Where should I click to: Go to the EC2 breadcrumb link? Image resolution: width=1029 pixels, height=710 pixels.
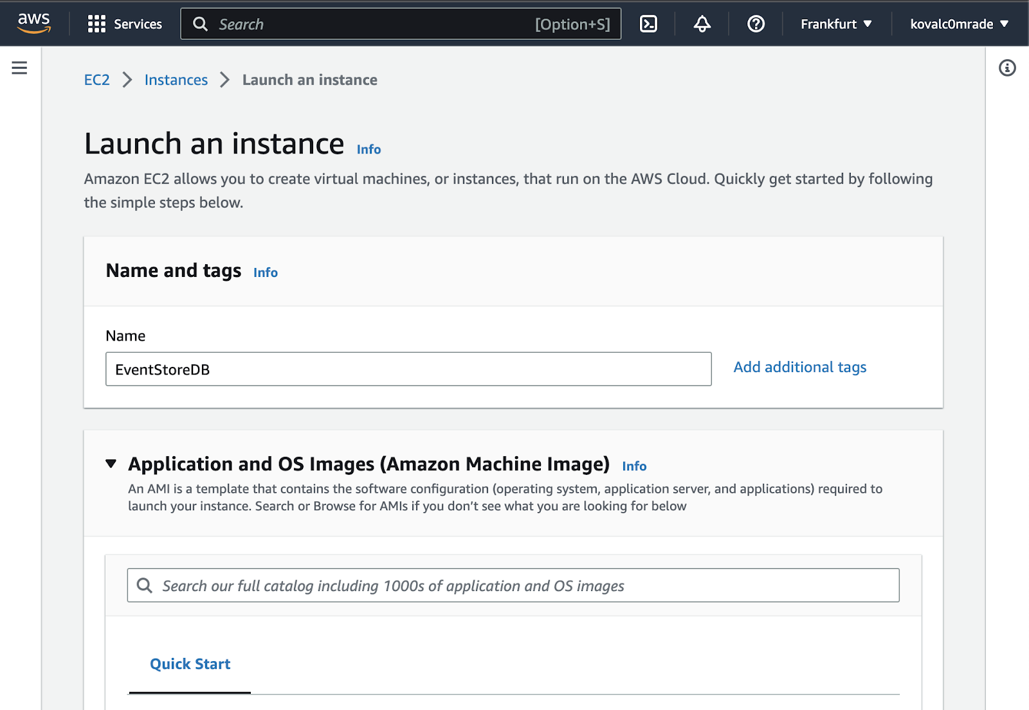[97, 80]
